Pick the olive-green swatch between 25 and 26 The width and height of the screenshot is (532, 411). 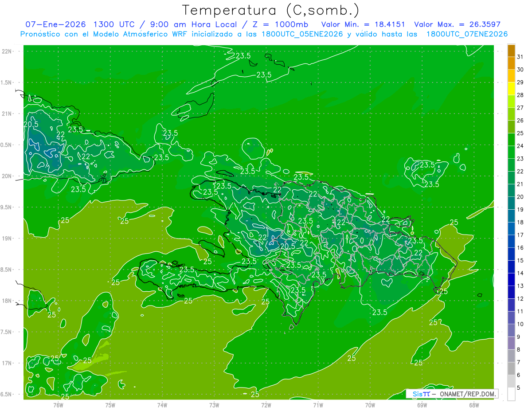[x=511, y=127]
